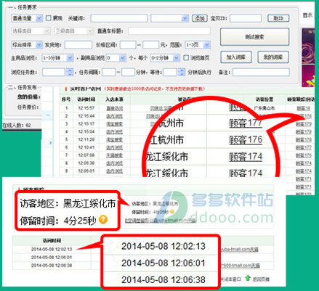319x291 pixels.
Task: Click the orange help icon beside 停留时间 4分25秒
Action: 103,219
